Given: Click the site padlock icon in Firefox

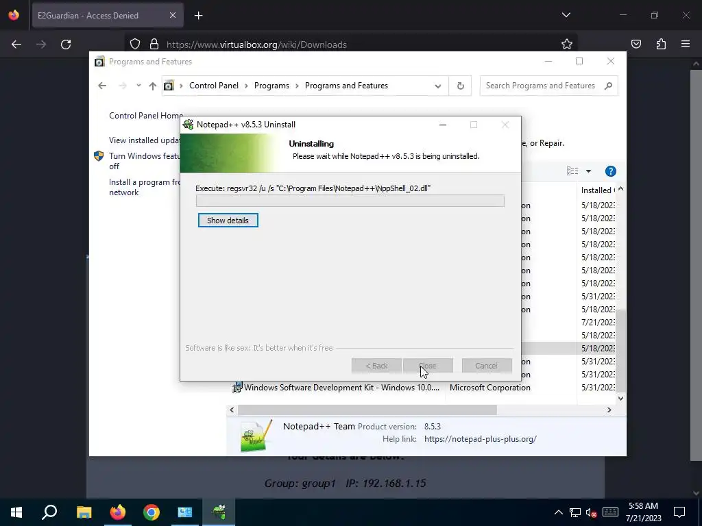Looking at the screenshot, I should [x=154, y=45].
